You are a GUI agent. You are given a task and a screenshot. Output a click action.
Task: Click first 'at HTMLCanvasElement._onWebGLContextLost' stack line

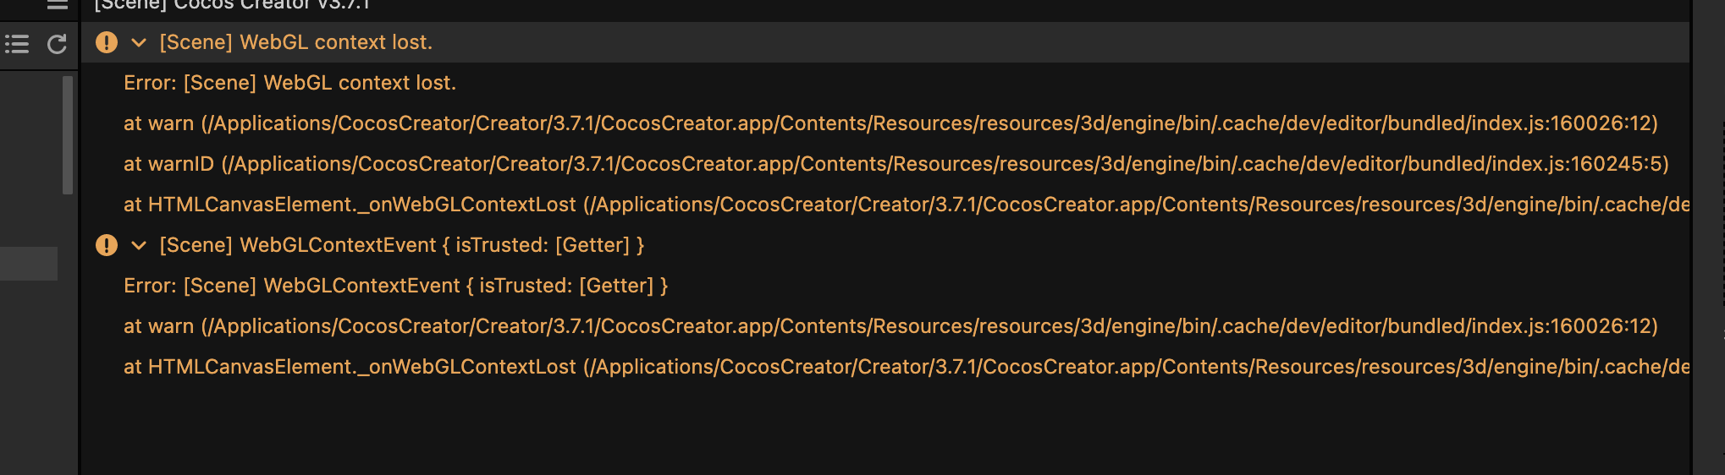(x=906, y=205)
